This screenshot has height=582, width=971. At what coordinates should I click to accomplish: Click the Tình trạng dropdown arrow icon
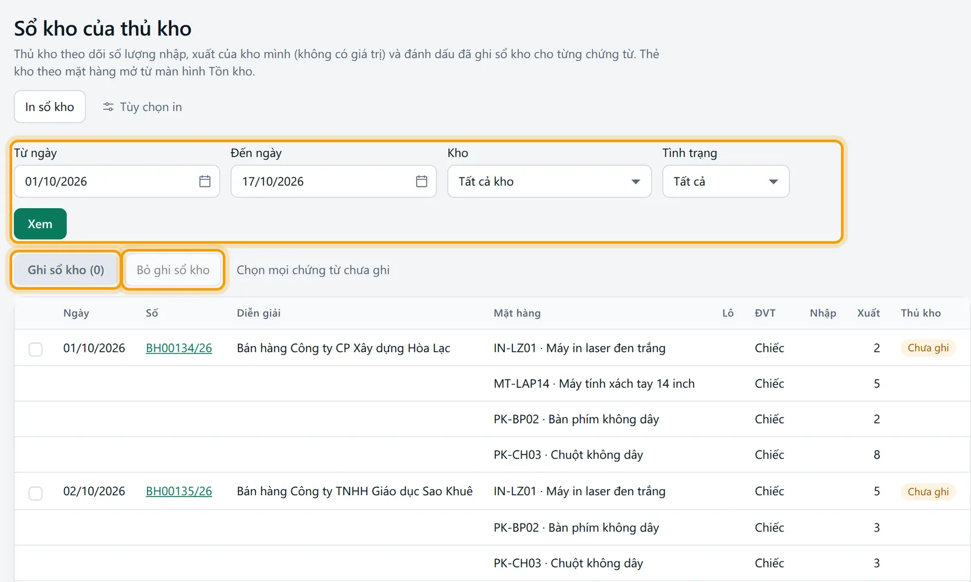(x=773, y=181)
